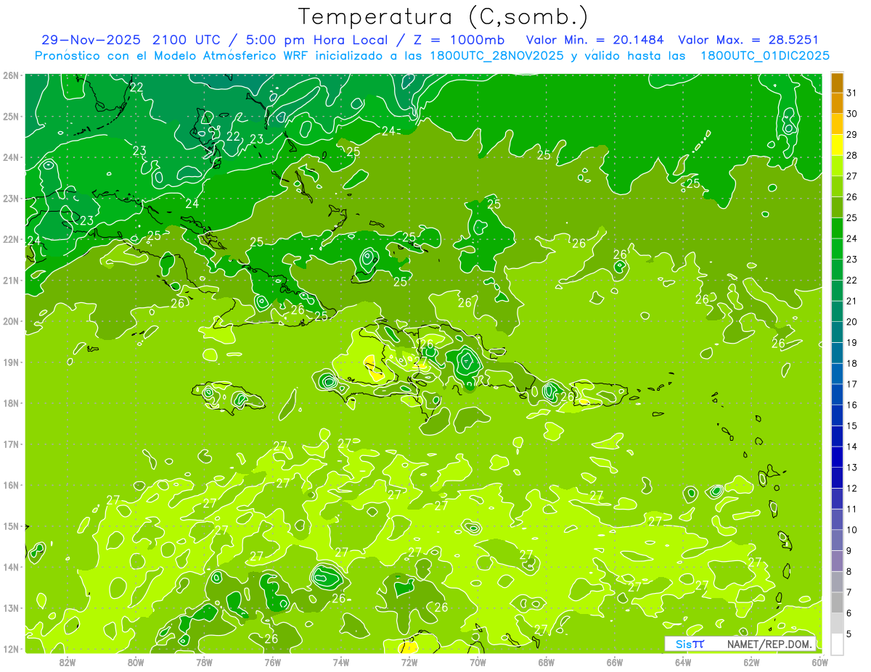Select the '29-Nov-2025' forecast date text

pos(91,40)
